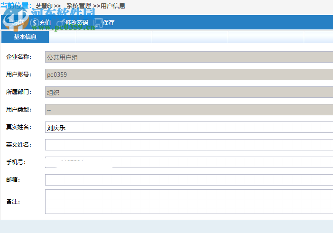Click the 所属部门 label
Screen dimensions: 333x233
[18, 92]
